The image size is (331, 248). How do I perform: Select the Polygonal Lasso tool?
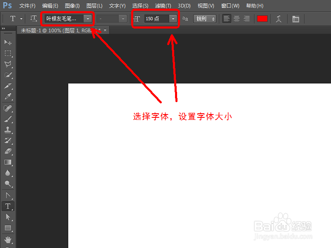8,64
